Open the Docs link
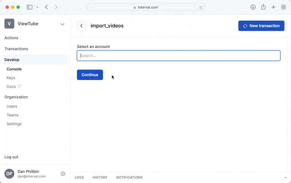 [11, 86]
